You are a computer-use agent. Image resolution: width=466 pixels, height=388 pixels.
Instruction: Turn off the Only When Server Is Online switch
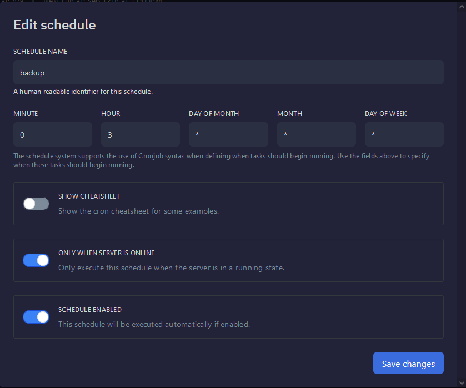tap(36, 260)
